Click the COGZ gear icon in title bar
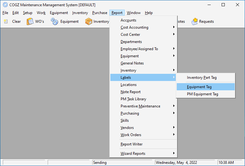Image resolution: width=245 pixels, height=166 pixels. 5,5
